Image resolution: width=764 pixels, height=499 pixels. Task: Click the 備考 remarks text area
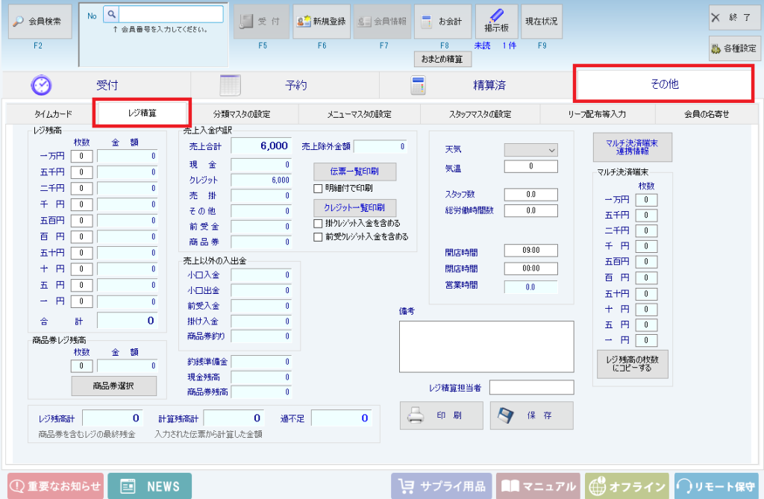(x=486, y=346)
